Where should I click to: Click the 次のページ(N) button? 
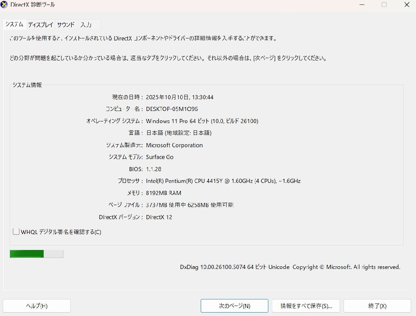(x=234, y=306)
